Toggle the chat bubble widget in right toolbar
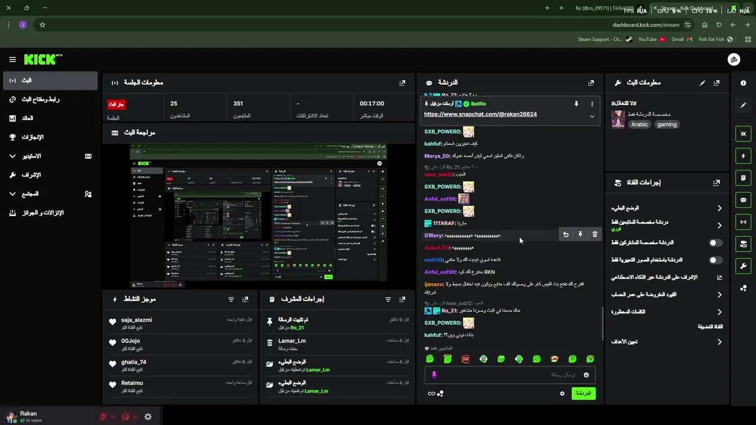Screen dimensions: 756x425 [744, 200]
